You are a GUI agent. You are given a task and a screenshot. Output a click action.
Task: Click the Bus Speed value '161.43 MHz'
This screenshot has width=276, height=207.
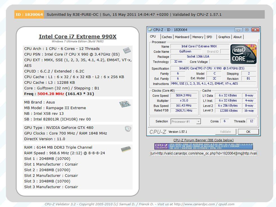coord(184,105)
